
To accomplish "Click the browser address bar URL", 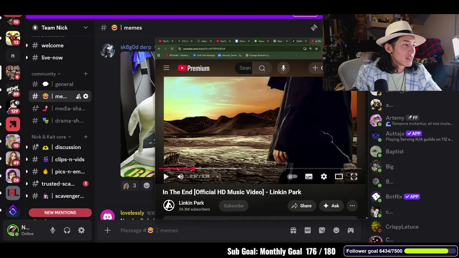I will point(204,49).
